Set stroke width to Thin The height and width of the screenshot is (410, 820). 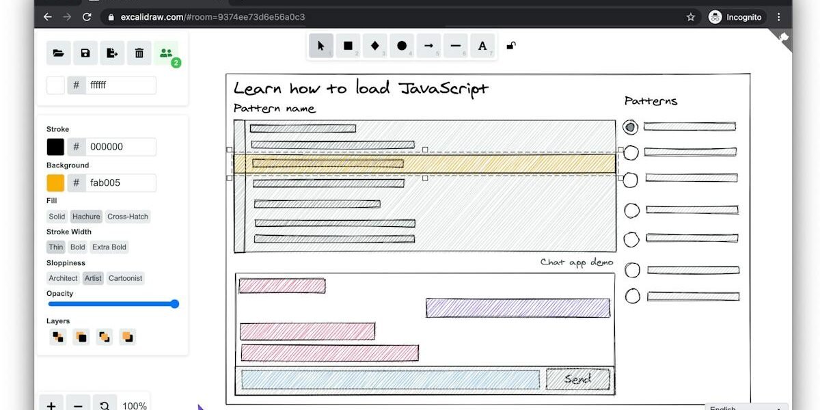click(56, 247)
